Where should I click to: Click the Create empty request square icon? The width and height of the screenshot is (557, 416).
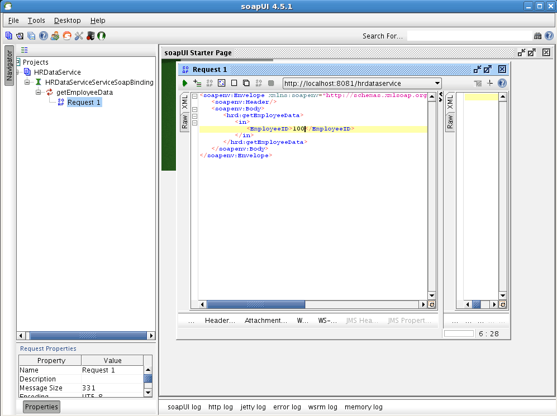(x=234, y=83)
